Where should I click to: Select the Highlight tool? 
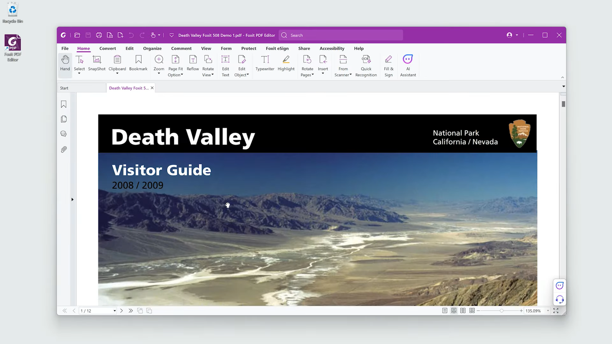pyautogui.click(x=286, y=64)
